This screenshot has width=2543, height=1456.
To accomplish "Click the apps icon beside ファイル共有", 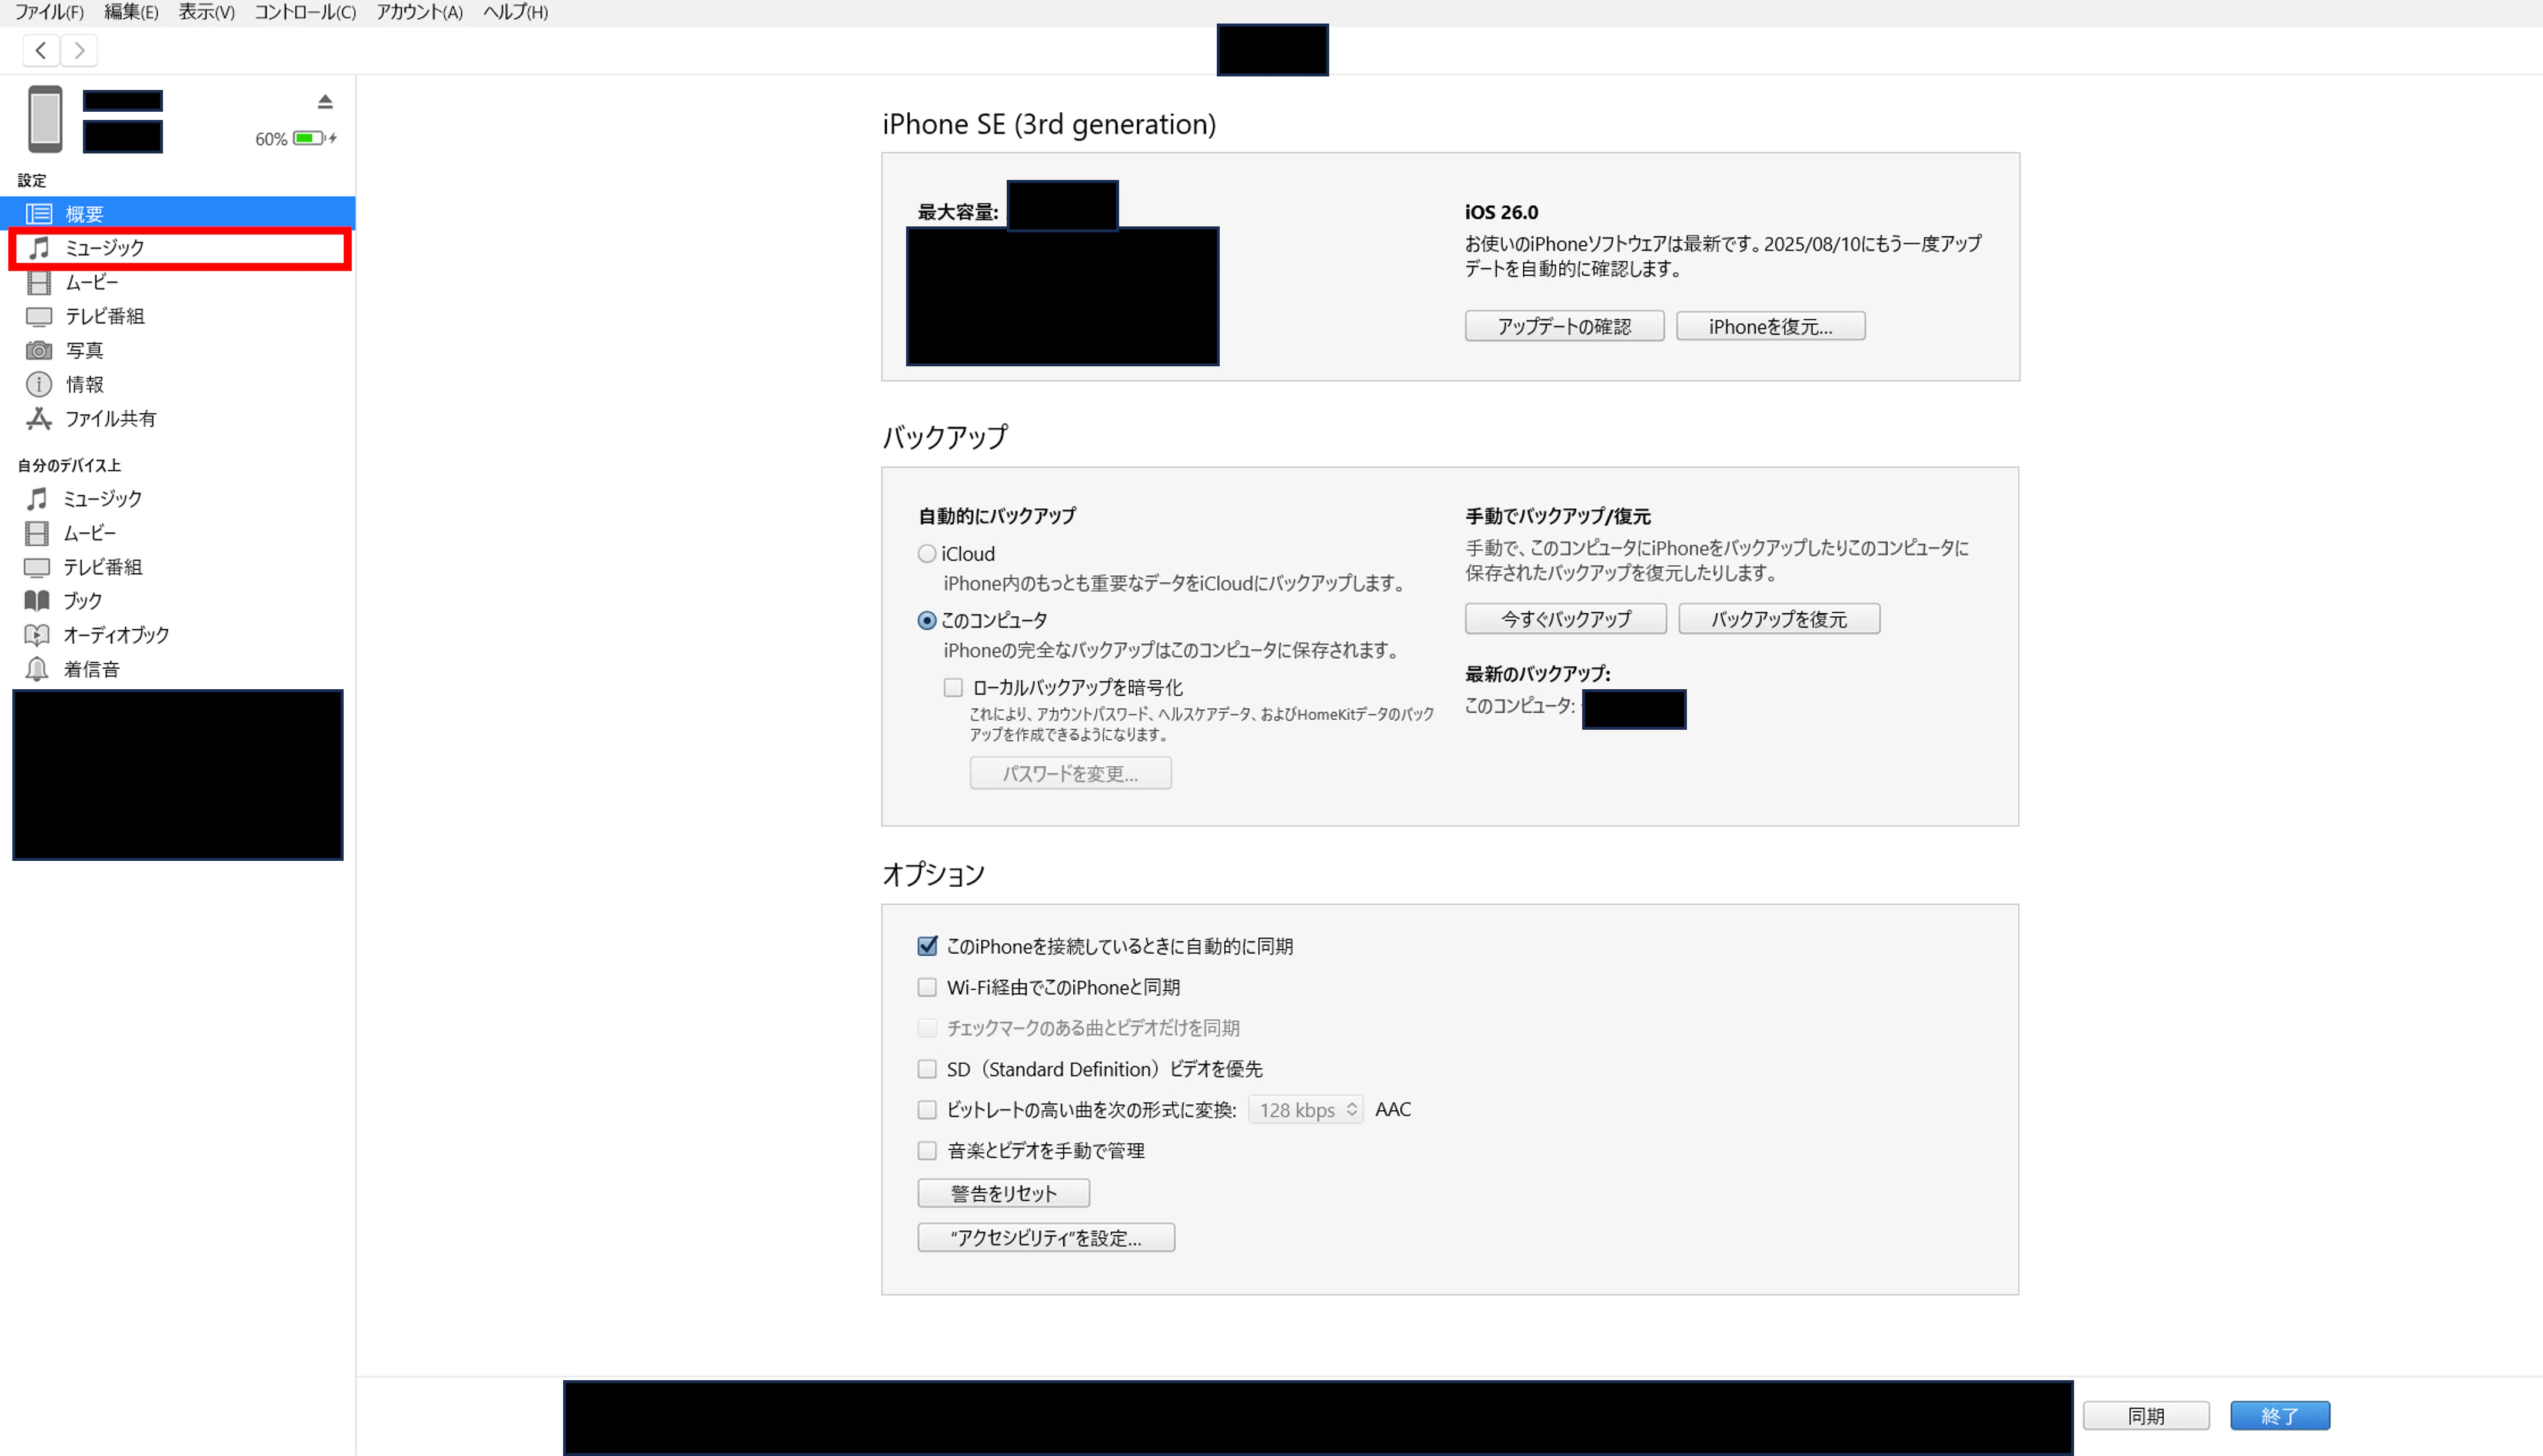I will click(x=39, y=419).
